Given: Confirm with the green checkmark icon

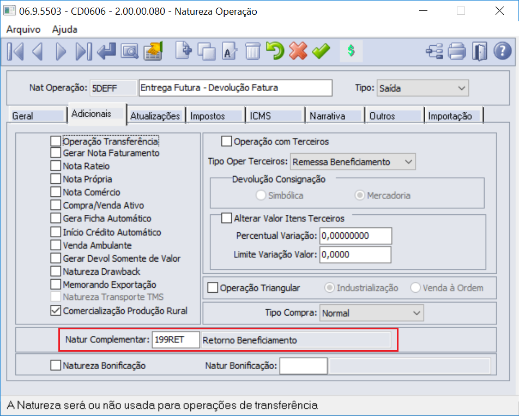Looking at the screenshot, I should tap(321, 51).
